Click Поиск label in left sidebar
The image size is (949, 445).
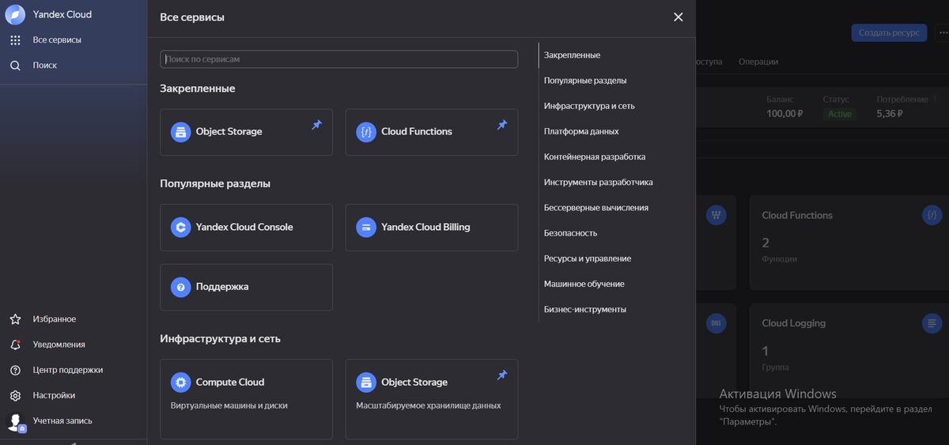pyautogui.click(x=45, y=66)
